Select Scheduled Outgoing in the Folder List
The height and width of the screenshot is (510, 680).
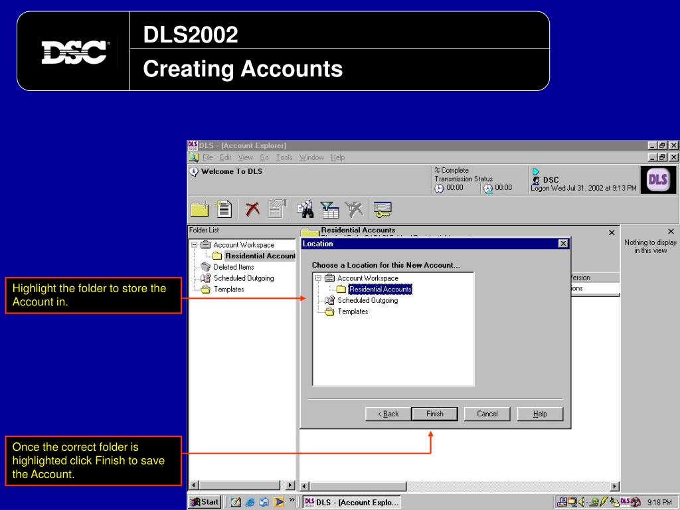244,278
